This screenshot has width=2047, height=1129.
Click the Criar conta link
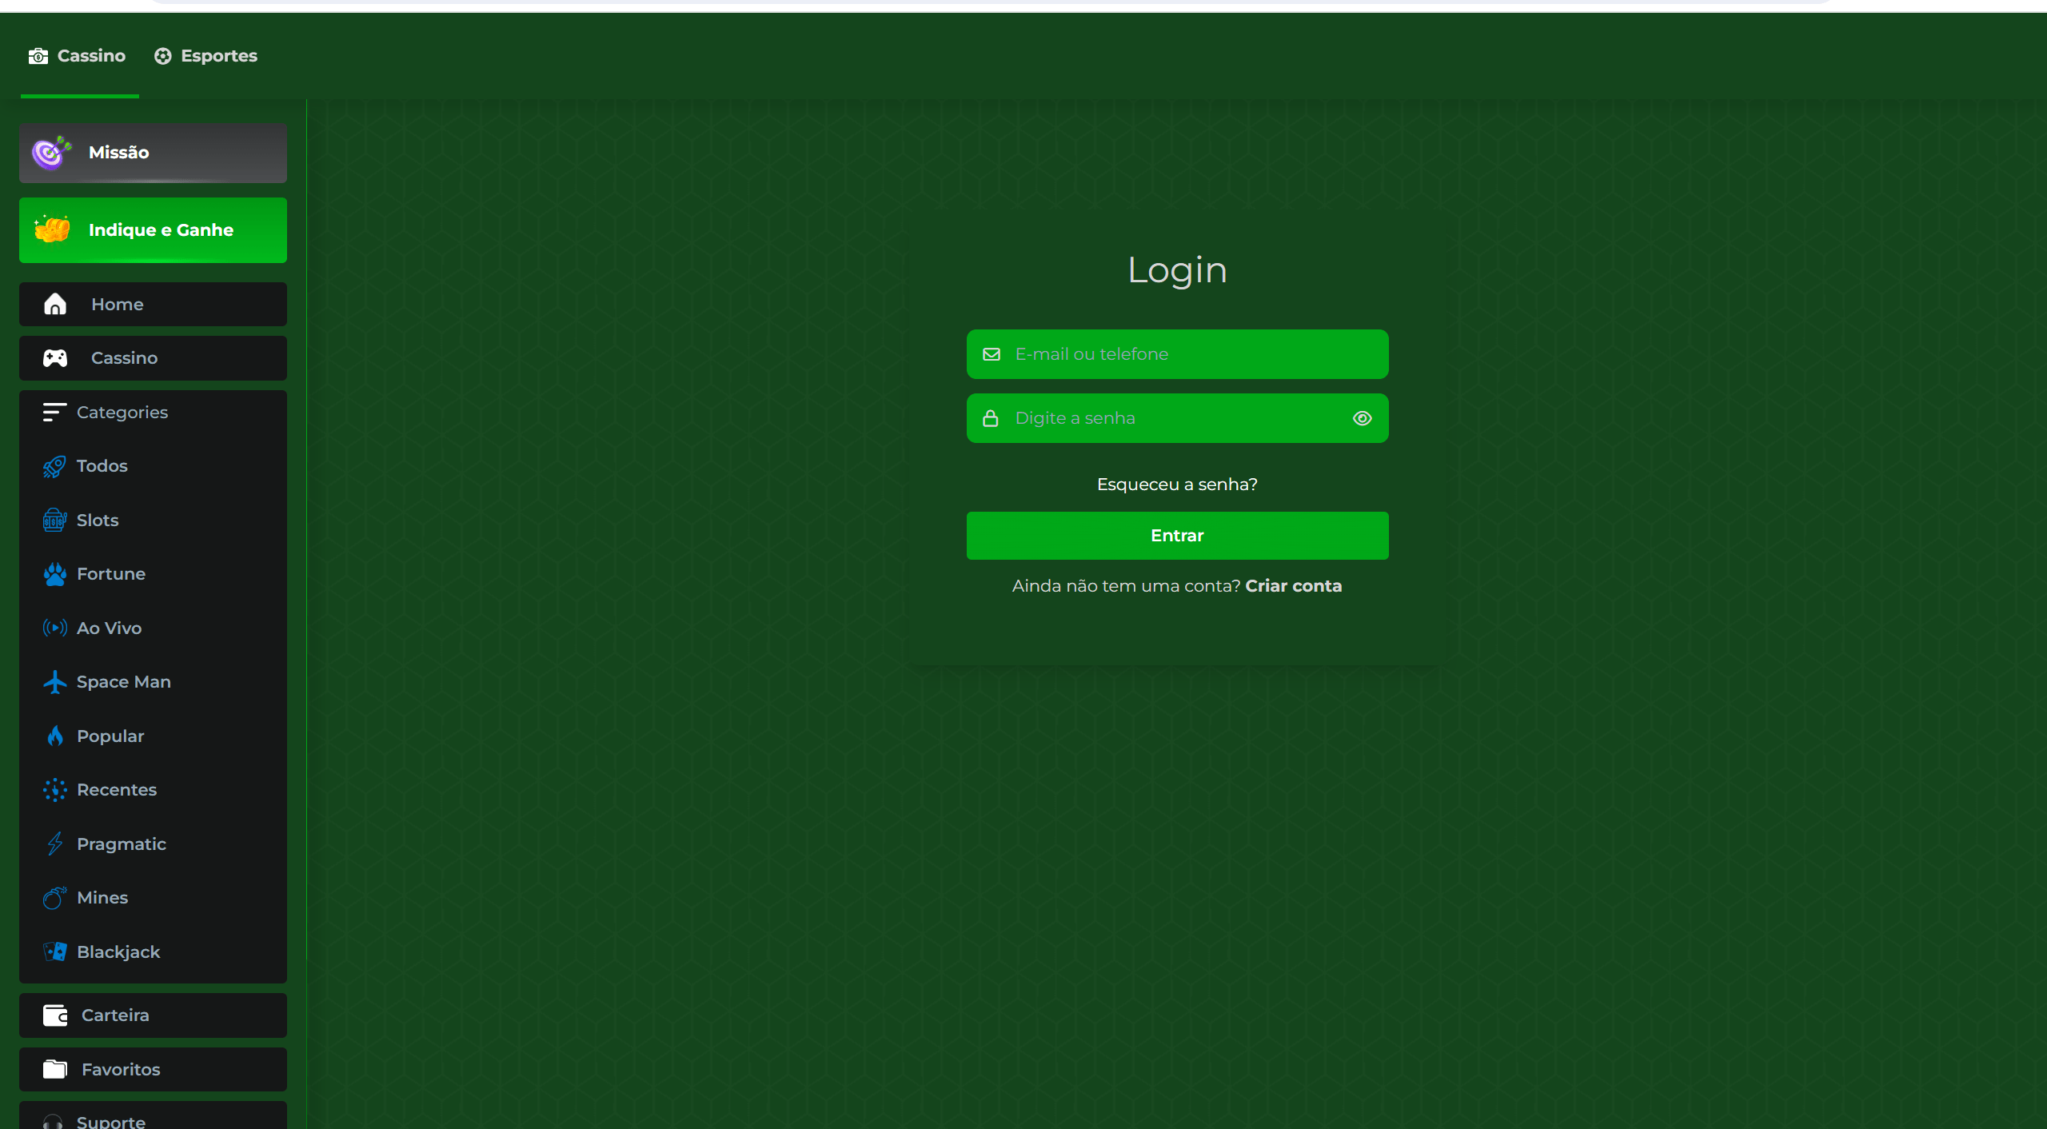pyautogui.click(x=1293, y=586)
